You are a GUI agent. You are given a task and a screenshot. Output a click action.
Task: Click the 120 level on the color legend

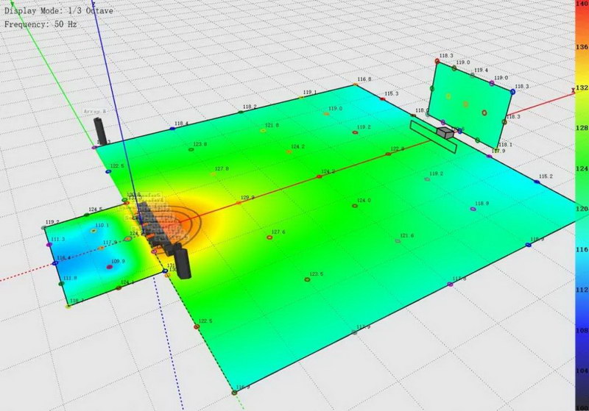tap(581, 209)
